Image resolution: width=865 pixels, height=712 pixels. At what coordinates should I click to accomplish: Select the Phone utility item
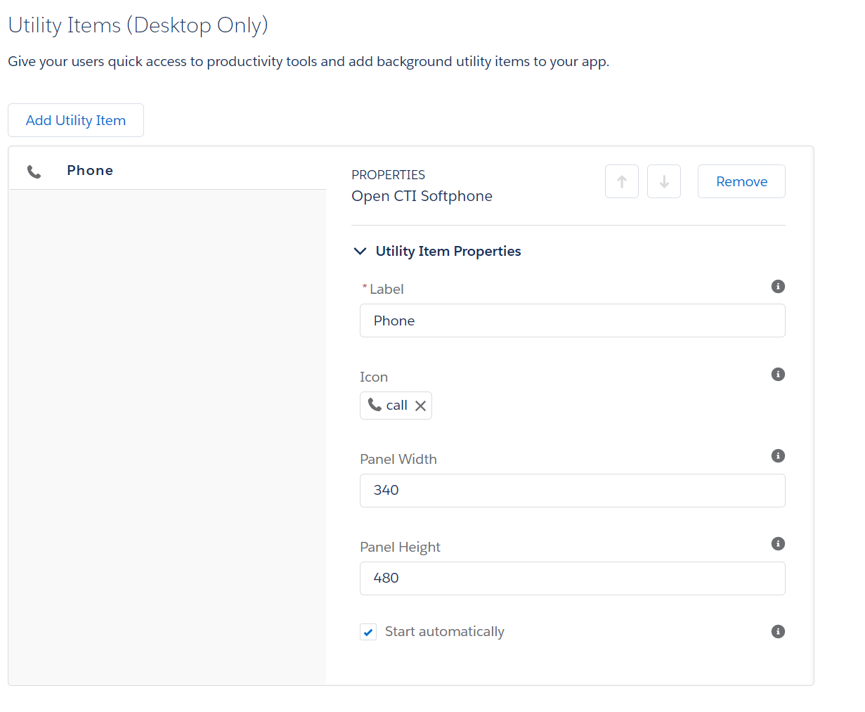(90, 170)
